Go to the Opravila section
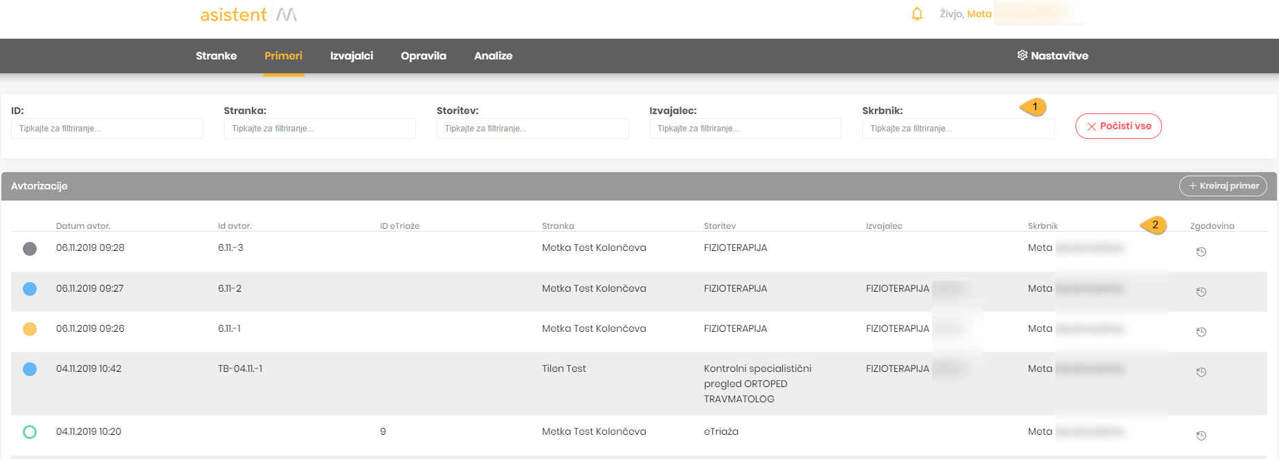The image size is (1279, 459). coord(424,56)
